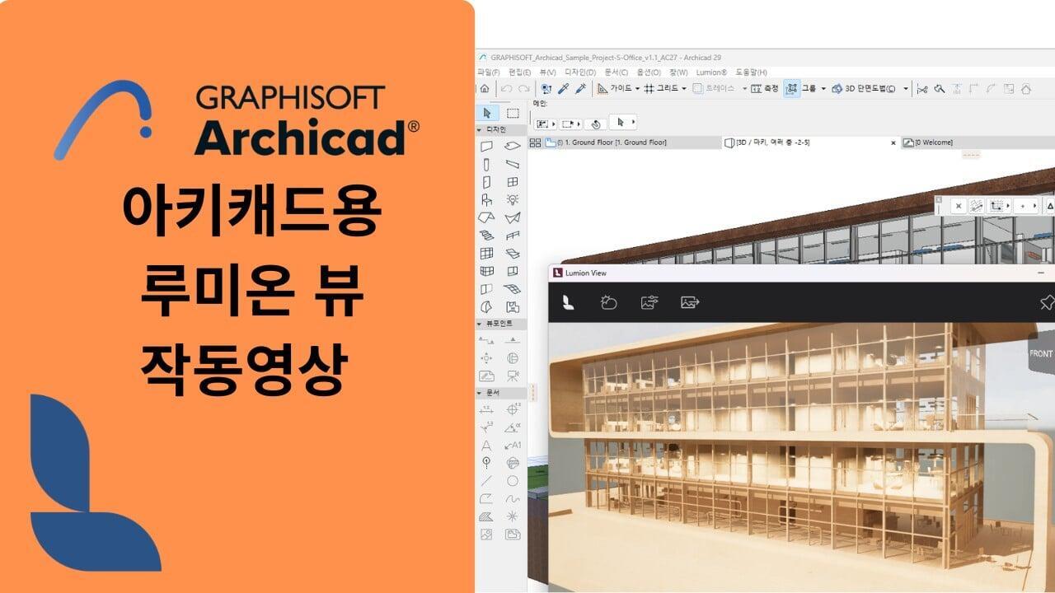Click the Lumion logo icon in Lumion View
1055x593 pixels.
tap(569, 303)
